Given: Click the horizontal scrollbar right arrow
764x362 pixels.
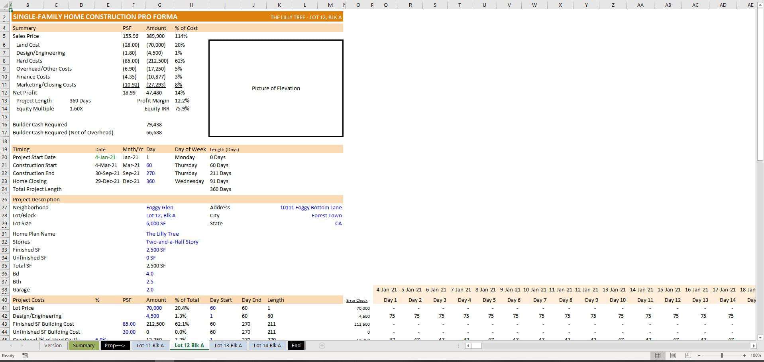Looking at the screenshot, I should pos(753,346).
